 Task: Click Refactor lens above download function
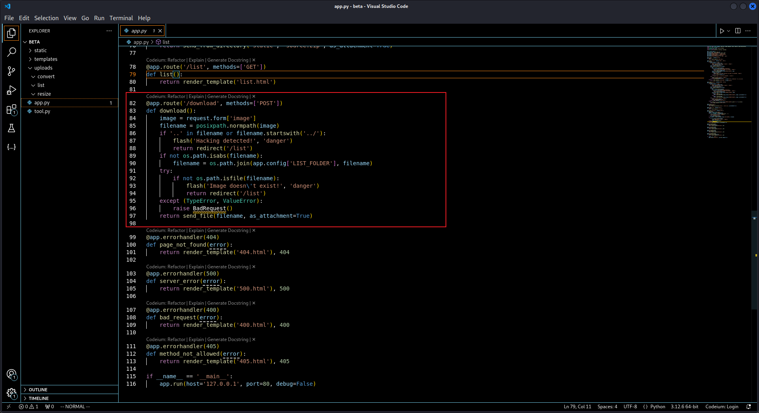coord(176,96)
